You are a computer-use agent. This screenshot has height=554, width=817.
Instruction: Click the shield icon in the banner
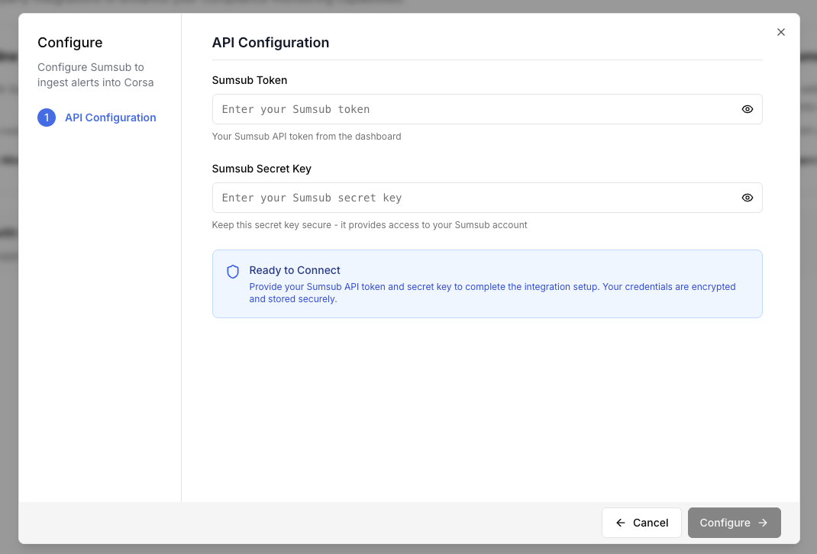[233, 272]
